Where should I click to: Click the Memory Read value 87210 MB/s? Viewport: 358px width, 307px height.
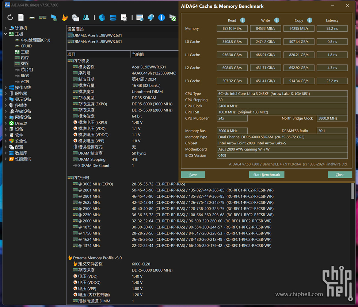tap(232, 28)
